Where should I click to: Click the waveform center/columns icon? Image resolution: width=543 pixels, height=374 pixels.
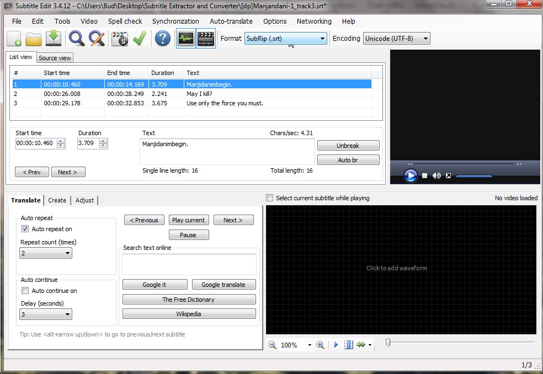click(348, 345)
